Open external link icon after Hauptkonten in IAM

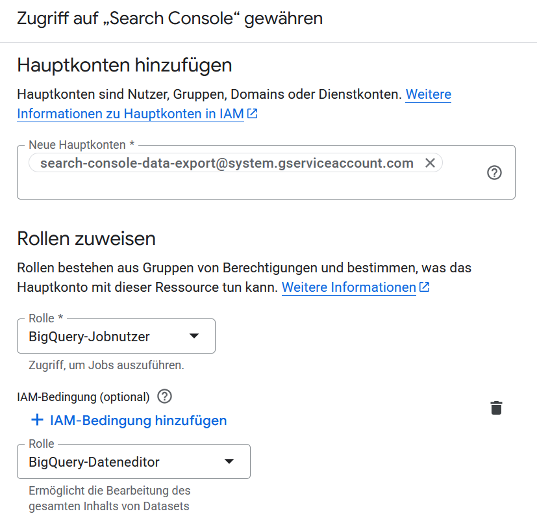click(x=253, y=114)
